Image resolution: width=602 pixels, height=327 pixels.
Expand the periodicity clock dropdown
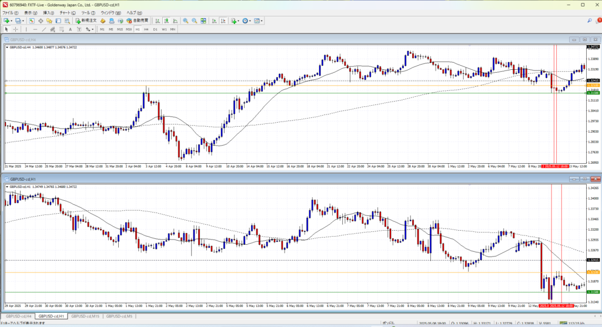click(x=251, y=21)
